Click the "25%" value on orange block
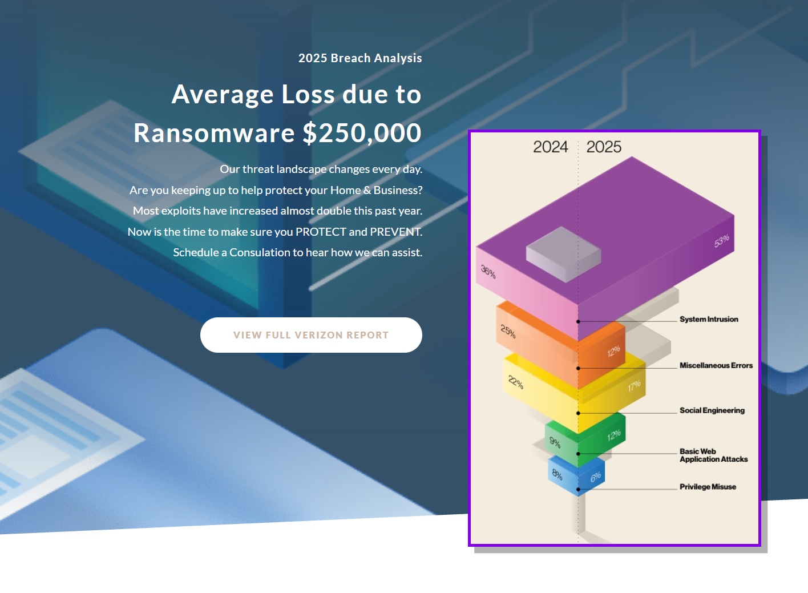Screen dimensions: 808x593 [508, 331]
